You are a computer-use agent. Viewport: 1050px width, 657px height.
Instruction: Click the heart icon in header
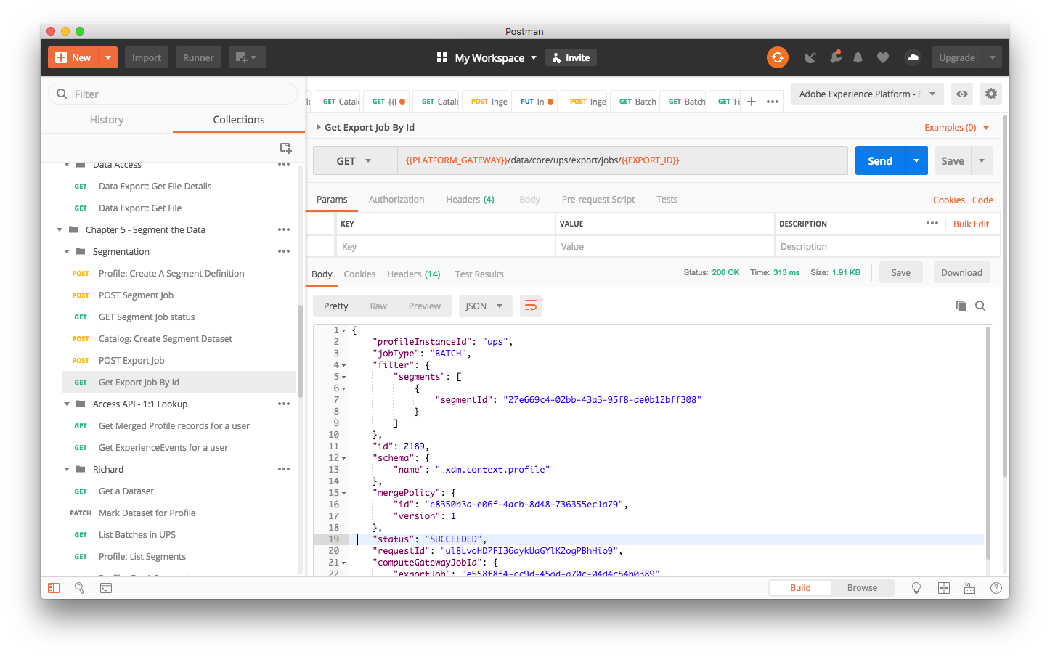pos(883,57)
